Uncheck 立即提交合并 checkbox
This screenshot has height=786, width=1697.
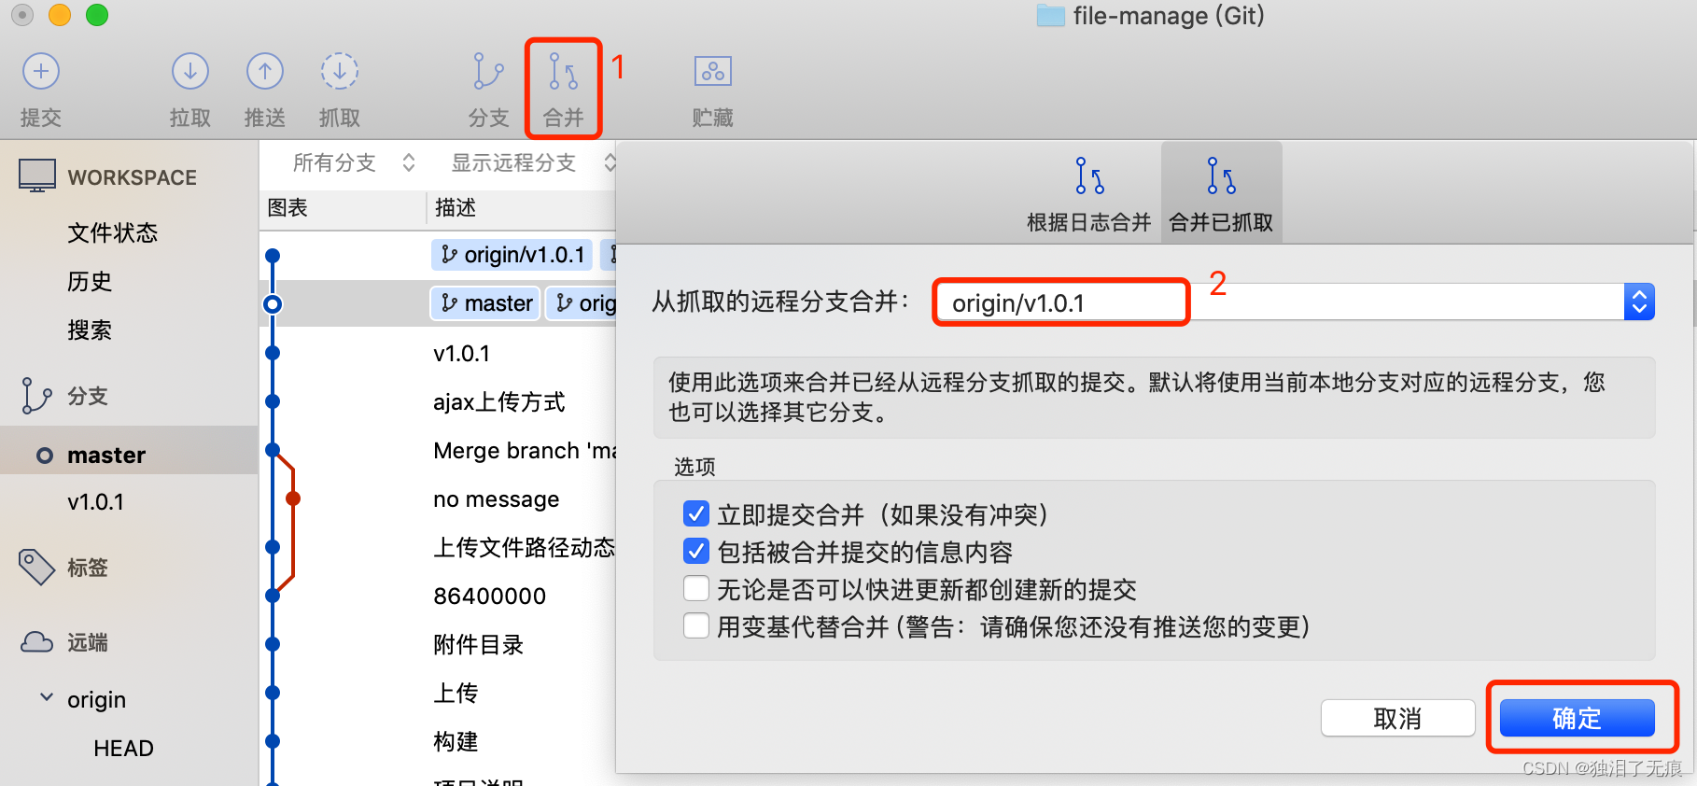click(x=696, y=514)
